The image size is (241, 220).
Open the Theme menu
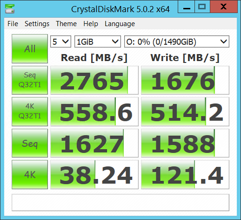(x=66, y=24)
